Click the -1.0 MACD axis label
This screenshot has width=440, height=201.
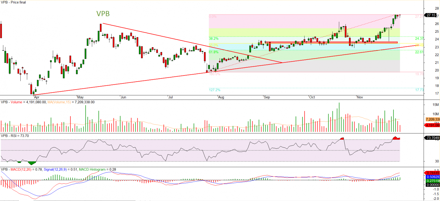436,189
